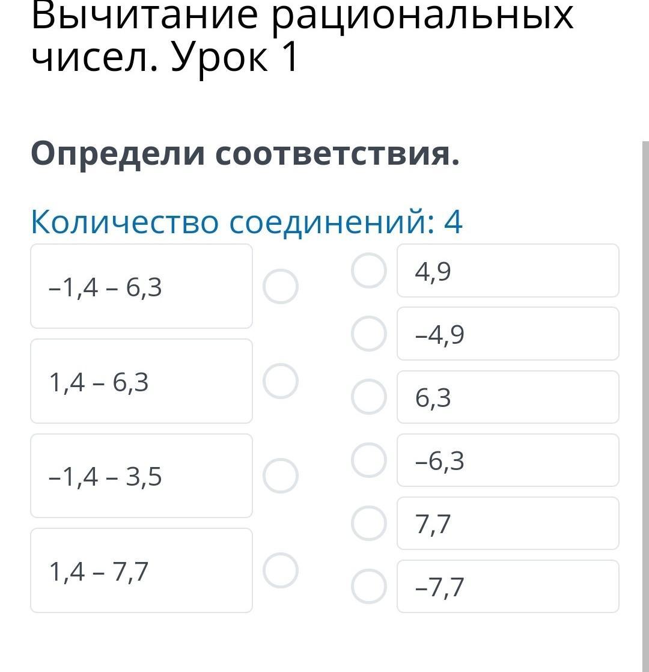Select the circle beside answer 4,9
Viewport: 649px width, 672px height.
[368, 270]
